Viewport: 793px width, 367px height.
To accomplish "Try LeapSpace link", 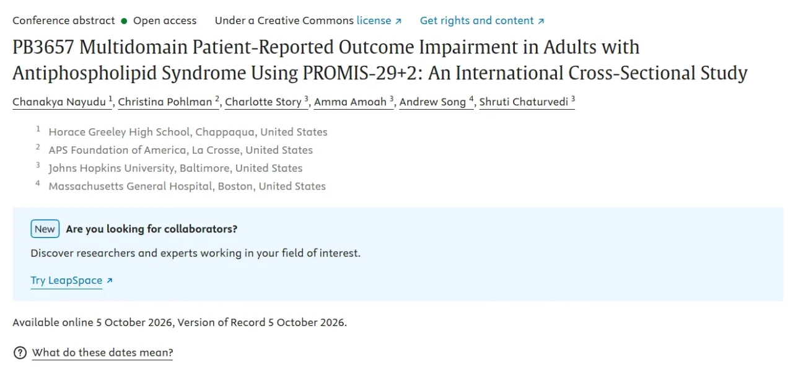I will [x=66, y=281].
